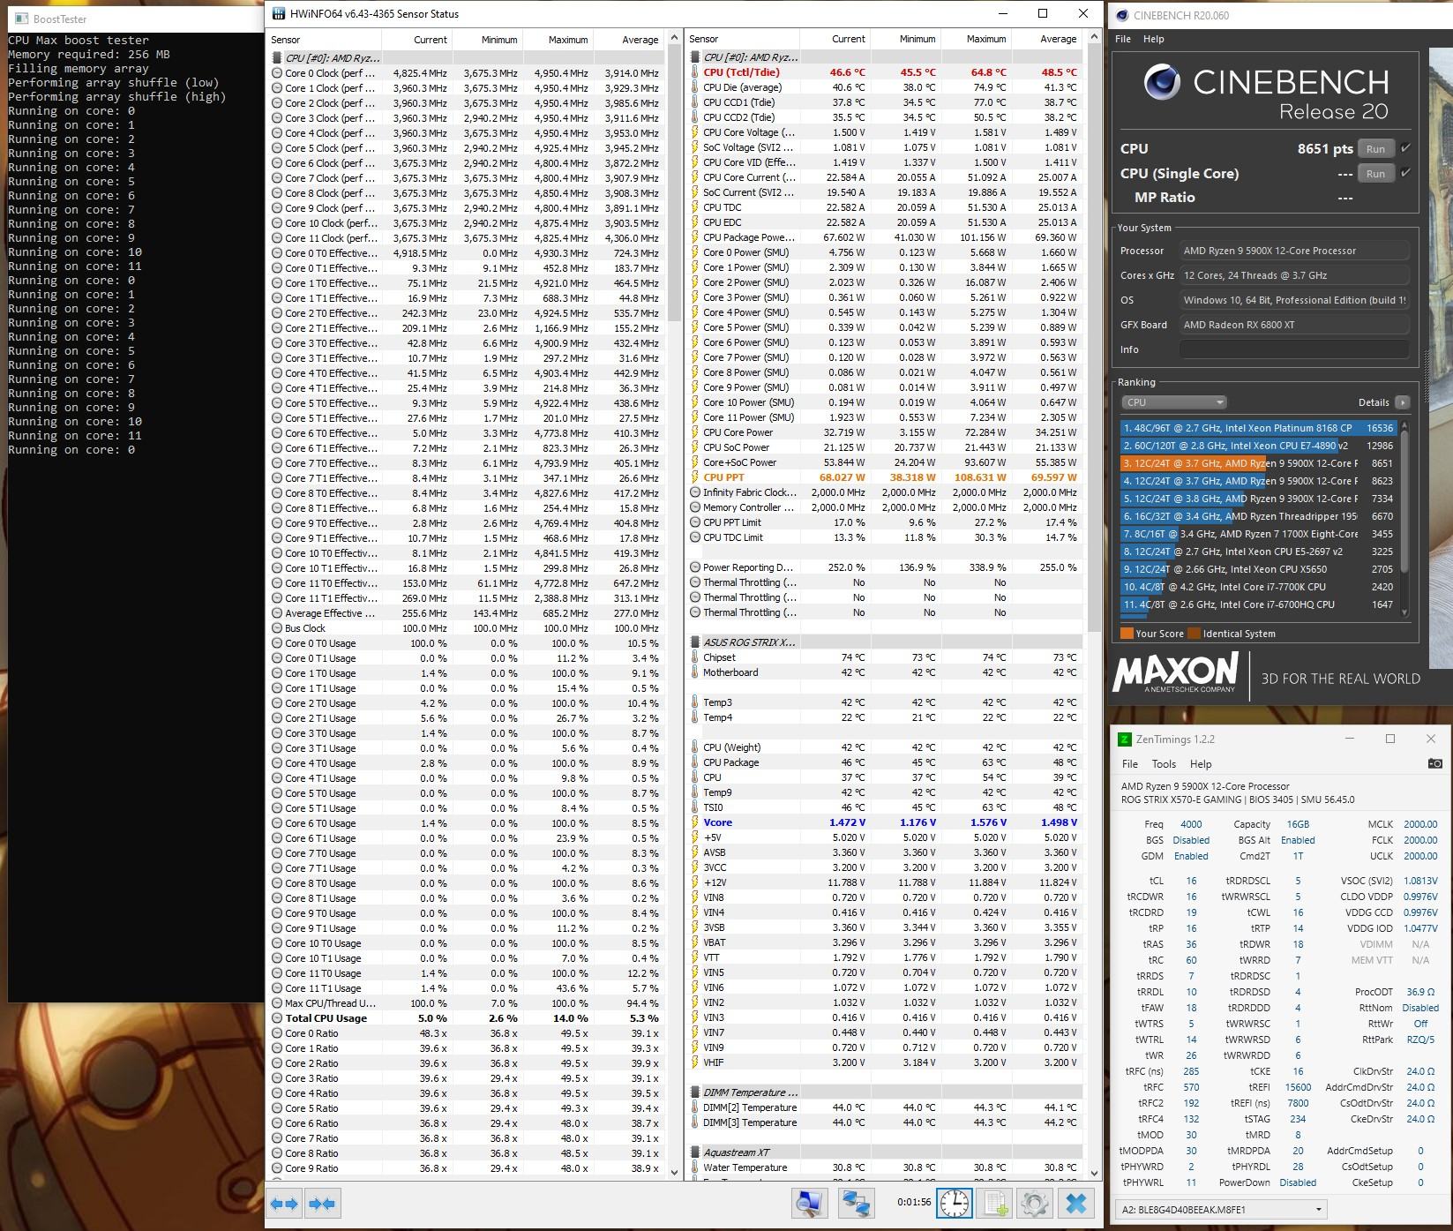Click left pane Average column header
The height and width of the screenshot is (1231, 1453).
[629, 40]
